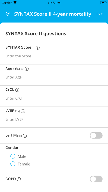Focus the Enter CrCl input field
This screenshot has width=108, height=192.
point(54,98)
